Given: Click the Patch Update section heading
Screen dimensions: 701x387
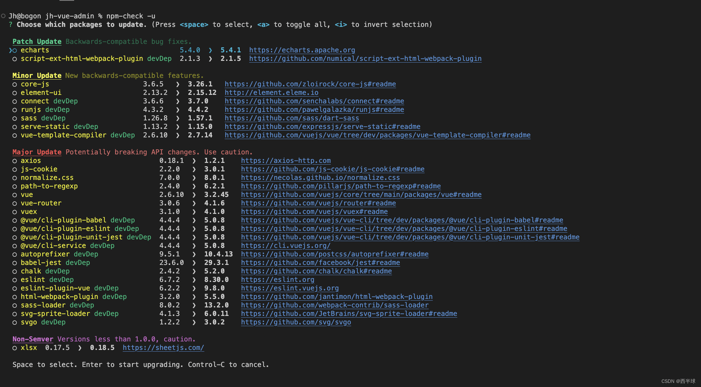Looking at the screenshot, I should (x=37, y=42).
